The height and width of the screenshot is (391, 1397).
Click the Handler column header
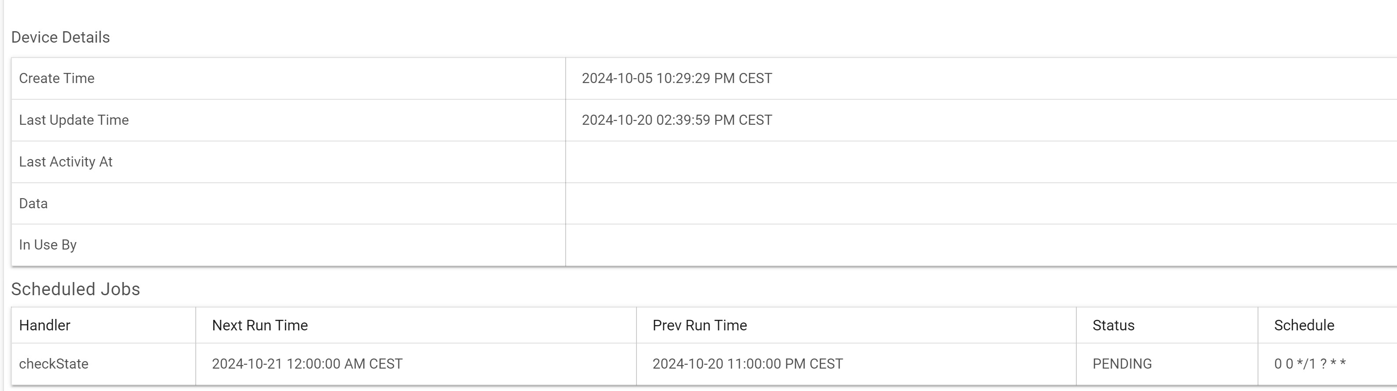coord(44,326)
